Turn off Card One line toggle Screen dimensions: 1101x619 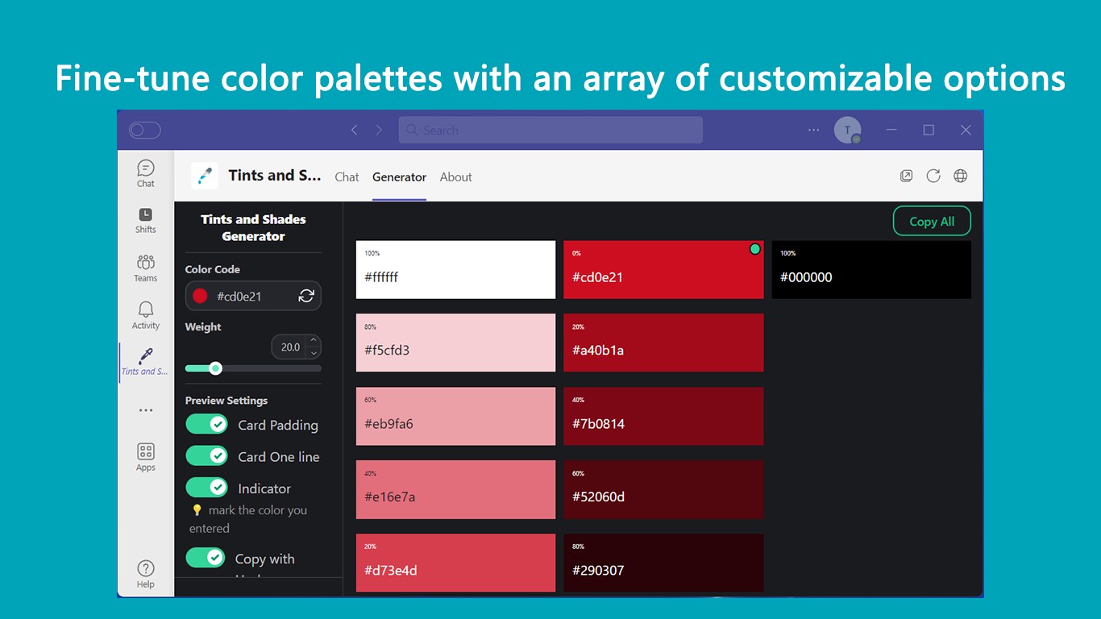(x=207, y=456)
